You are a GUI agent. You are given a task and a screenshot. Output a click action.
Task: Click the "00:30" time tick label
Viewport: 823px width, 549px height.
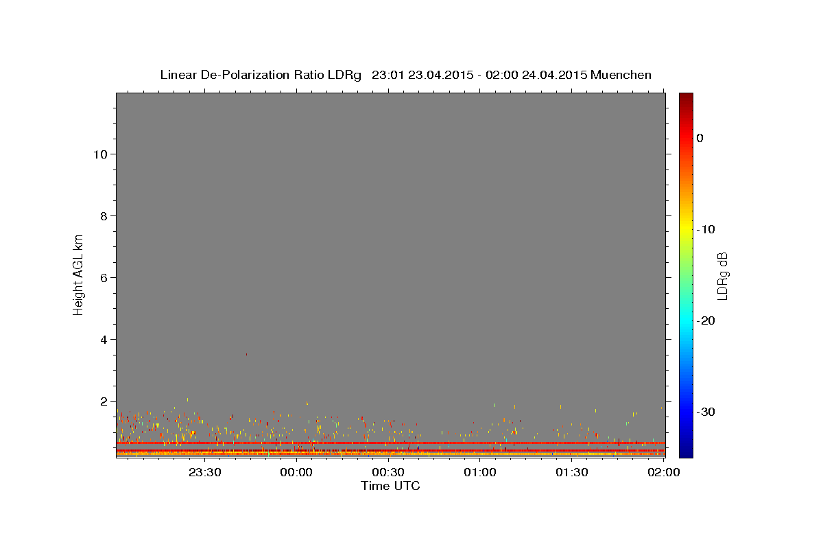388,472
